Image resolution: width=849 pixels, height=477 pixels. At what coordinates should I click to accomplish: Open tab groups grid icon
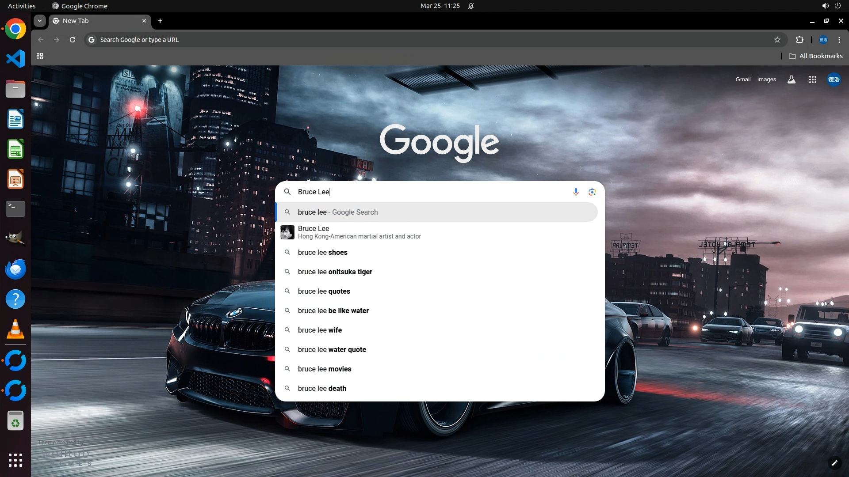coord(40,56)
